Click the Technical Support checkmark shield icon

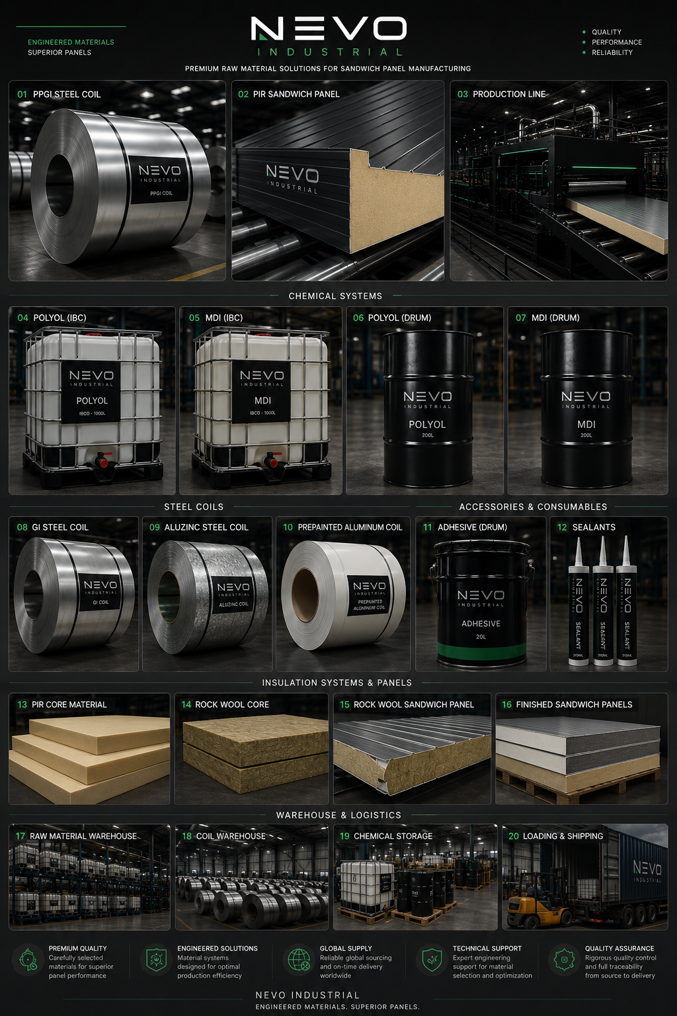click(x=432, y=960)
